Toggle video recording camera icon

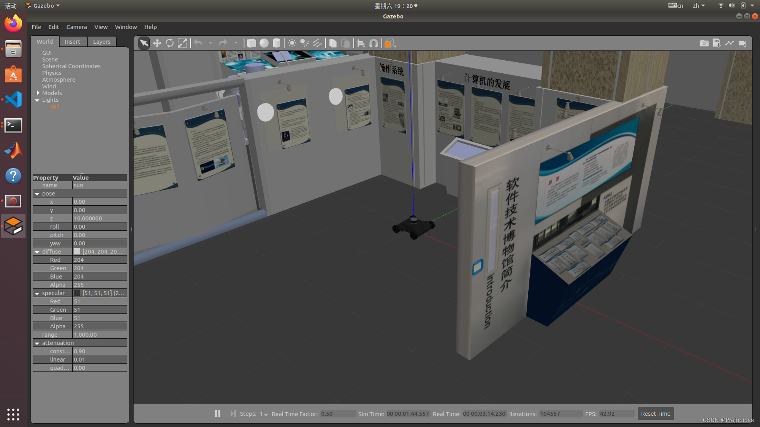(742, 43)
